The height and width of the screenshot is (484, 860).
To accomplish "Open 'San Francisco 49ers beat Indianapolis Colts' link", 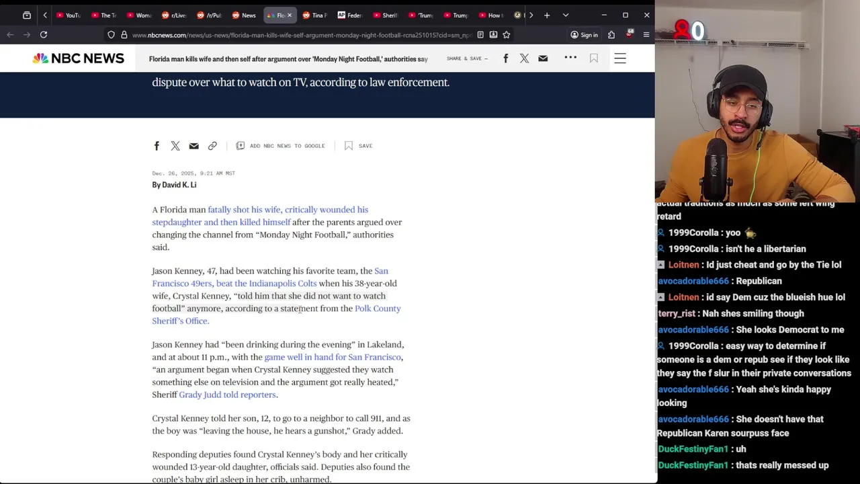I will pyautogui.click(x=269, y=277).
